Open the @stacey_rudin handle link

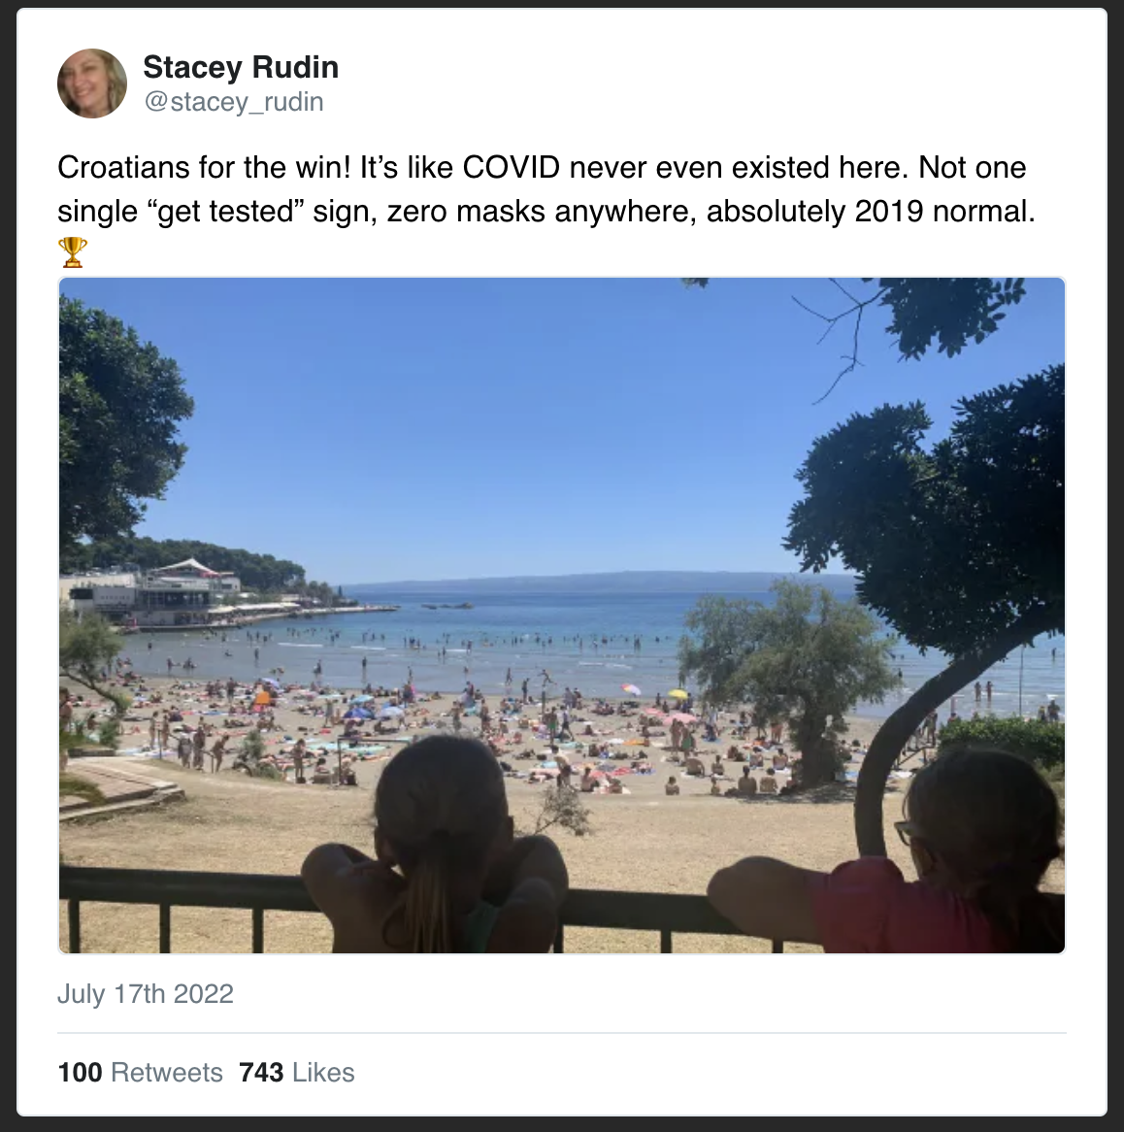pos(233,102)
